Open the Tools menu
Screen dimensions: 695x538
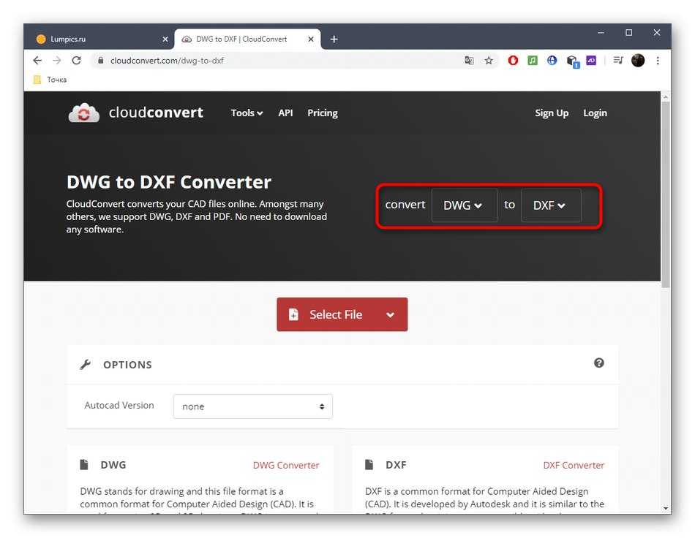(247, 113)
